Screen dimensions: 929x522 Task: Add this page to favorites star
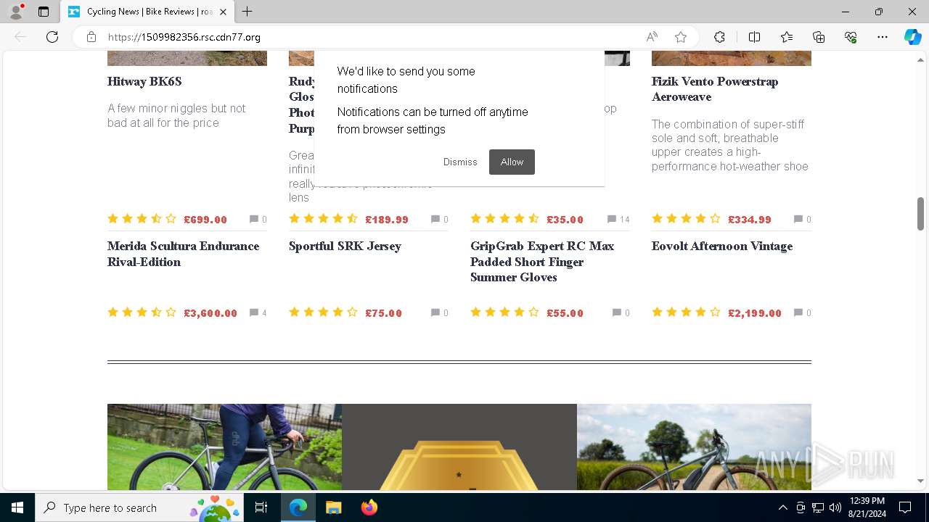(681, 37)
